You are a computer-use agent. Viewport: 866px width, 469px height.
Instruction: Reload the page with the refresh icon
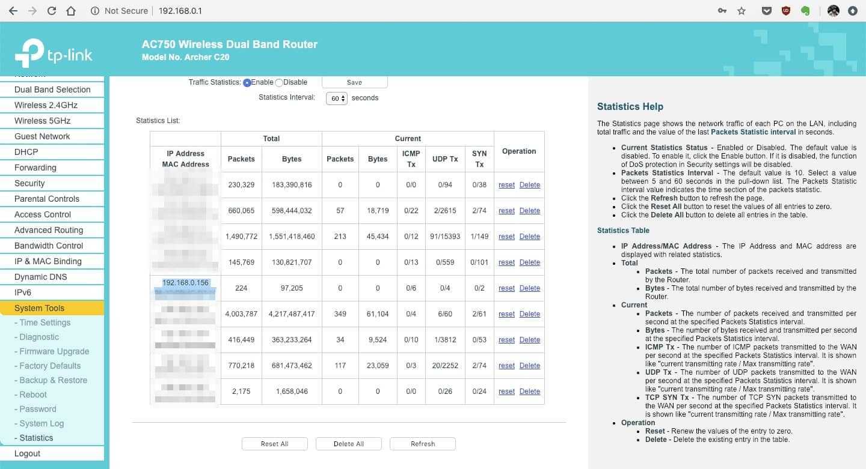(52, 11)
